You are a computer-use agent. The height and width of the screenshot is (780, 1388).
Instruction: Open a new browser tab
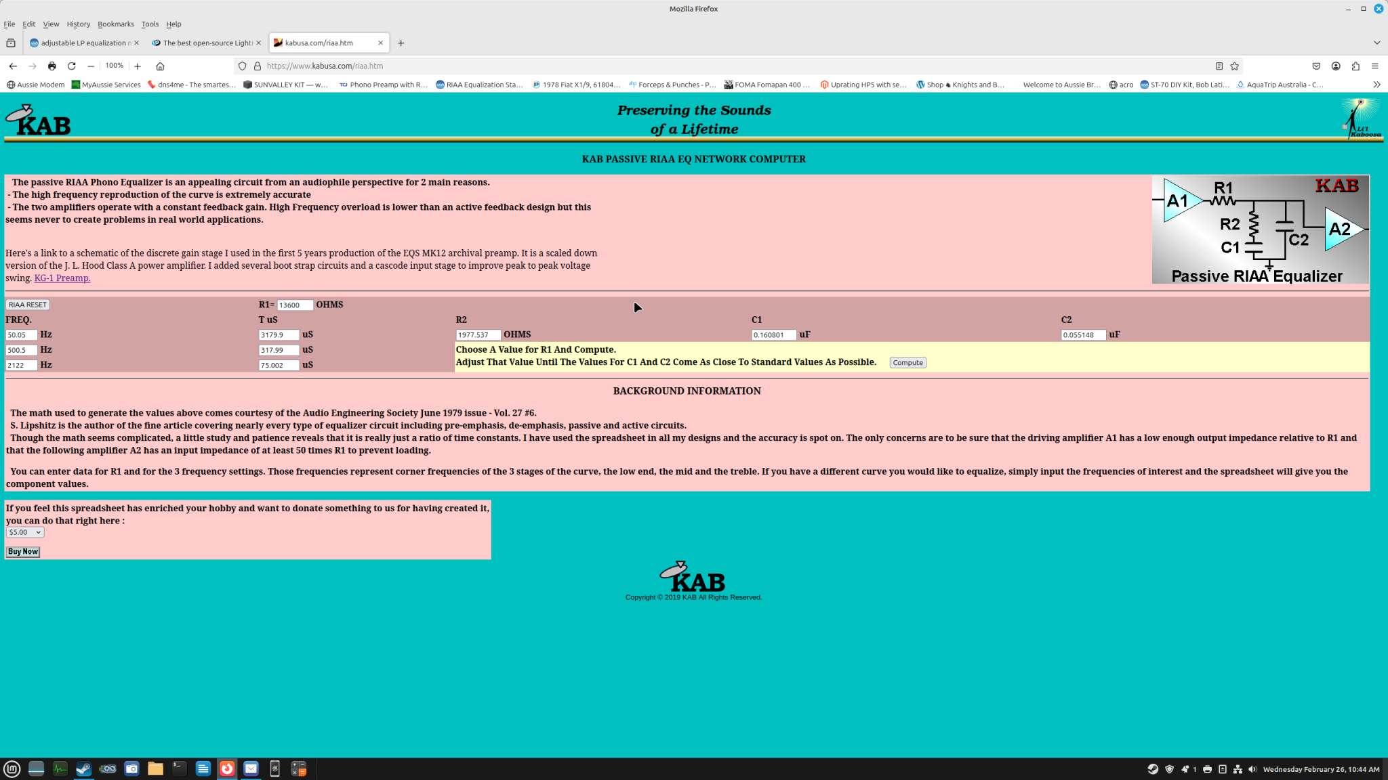tap(401, 43)
